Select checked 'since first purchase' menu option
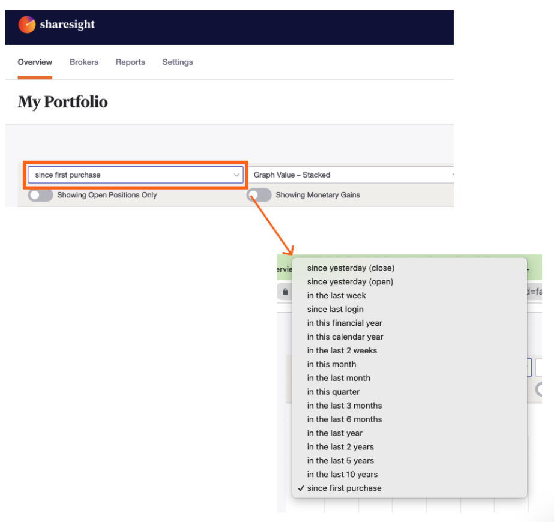Viewport: 554px width, 522px height. pyautogui.click(x=409, y=488)
